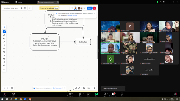Collapse top-left whiteboard toolbar chevron
The image size is (180, 101).
(30, 8)
